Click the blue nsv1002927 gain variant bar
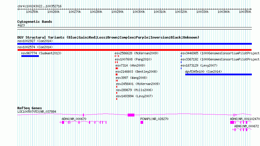The height and width of the screenshot is (146, 260). [134, 44]
